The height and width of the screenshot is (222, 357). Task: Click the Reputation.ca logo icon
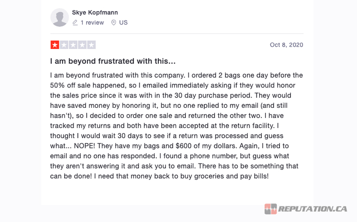(270, 209)
